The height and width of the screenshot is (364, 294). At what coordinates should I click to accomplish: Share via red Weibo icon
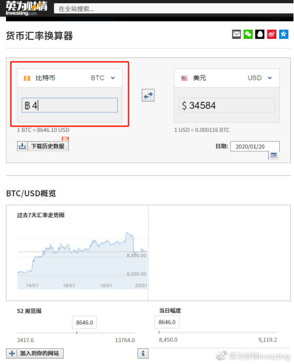272,35
